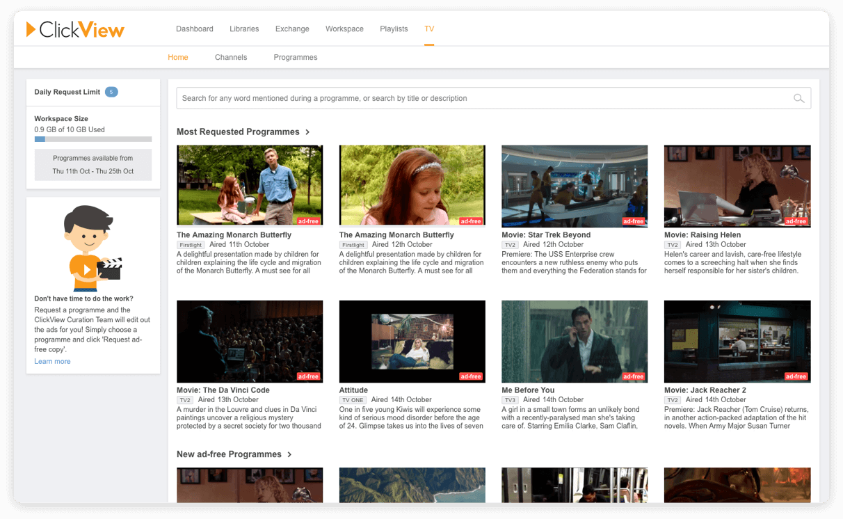The width and height of the screenshot is (843, 519).
Task: Open New ad-free Programmes heading link
Action: coord(229,454)
